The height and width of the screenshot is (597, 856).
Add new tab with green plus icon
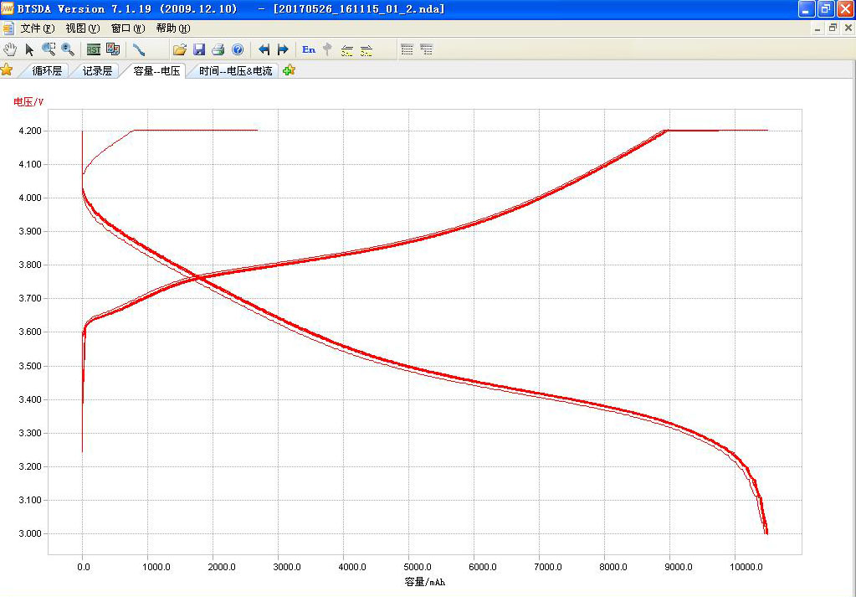pos(289,70)
